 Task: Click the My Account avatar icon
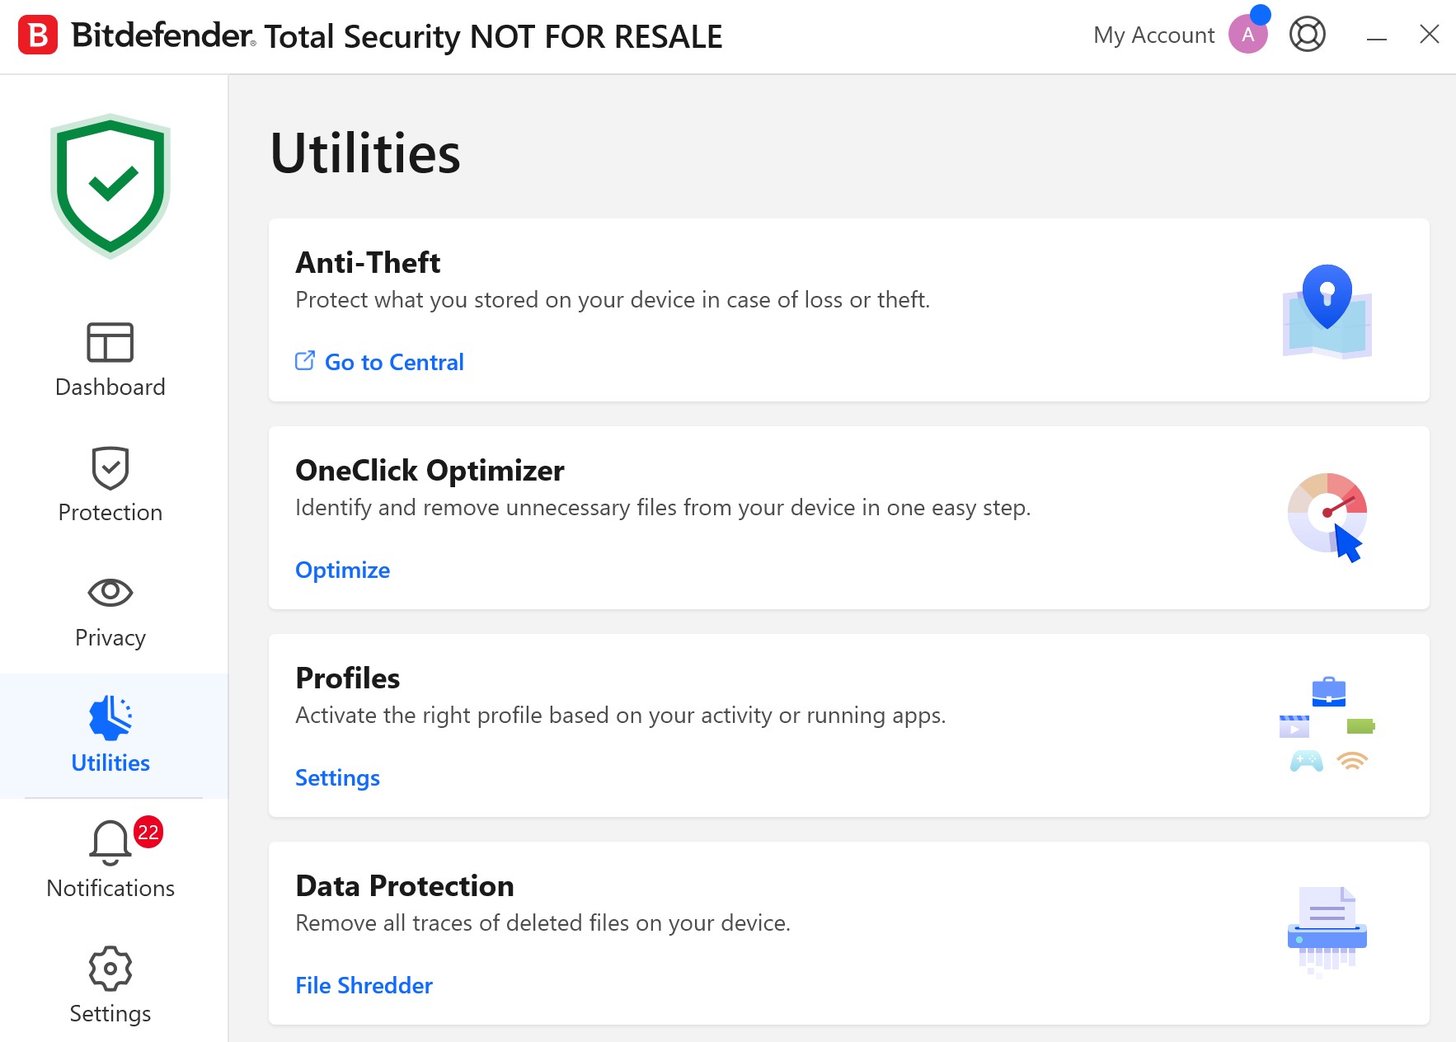[x=1247, y=35]
